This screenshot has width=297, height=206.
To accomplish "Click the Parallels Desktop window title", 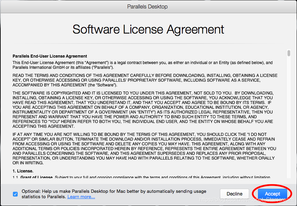I will coord(147,7).
